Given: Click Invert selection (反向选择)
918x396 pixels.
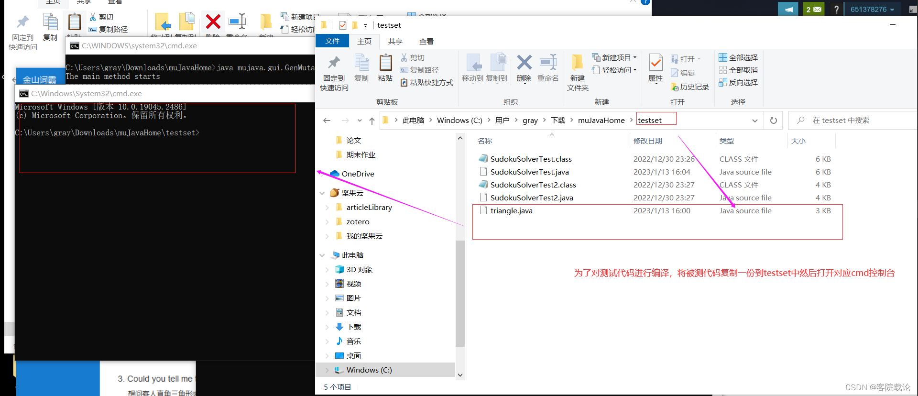Looking at the screenshot, I should (738, 82).
